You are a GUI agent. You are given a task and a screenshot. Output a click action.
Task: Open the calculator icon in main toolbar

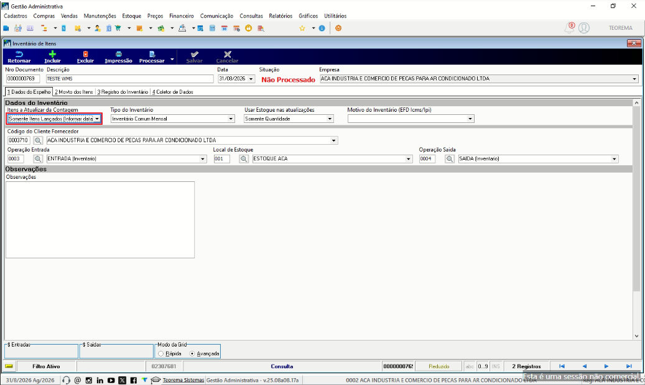(x=212, y=29)
